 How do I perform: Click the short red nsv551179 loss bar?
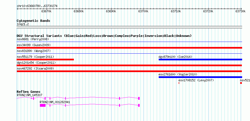(x=45, y=60)
